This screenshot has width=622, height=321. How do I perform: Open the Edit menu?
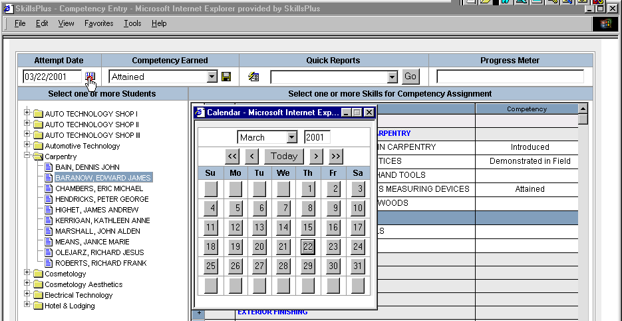(x=42, y=23)
